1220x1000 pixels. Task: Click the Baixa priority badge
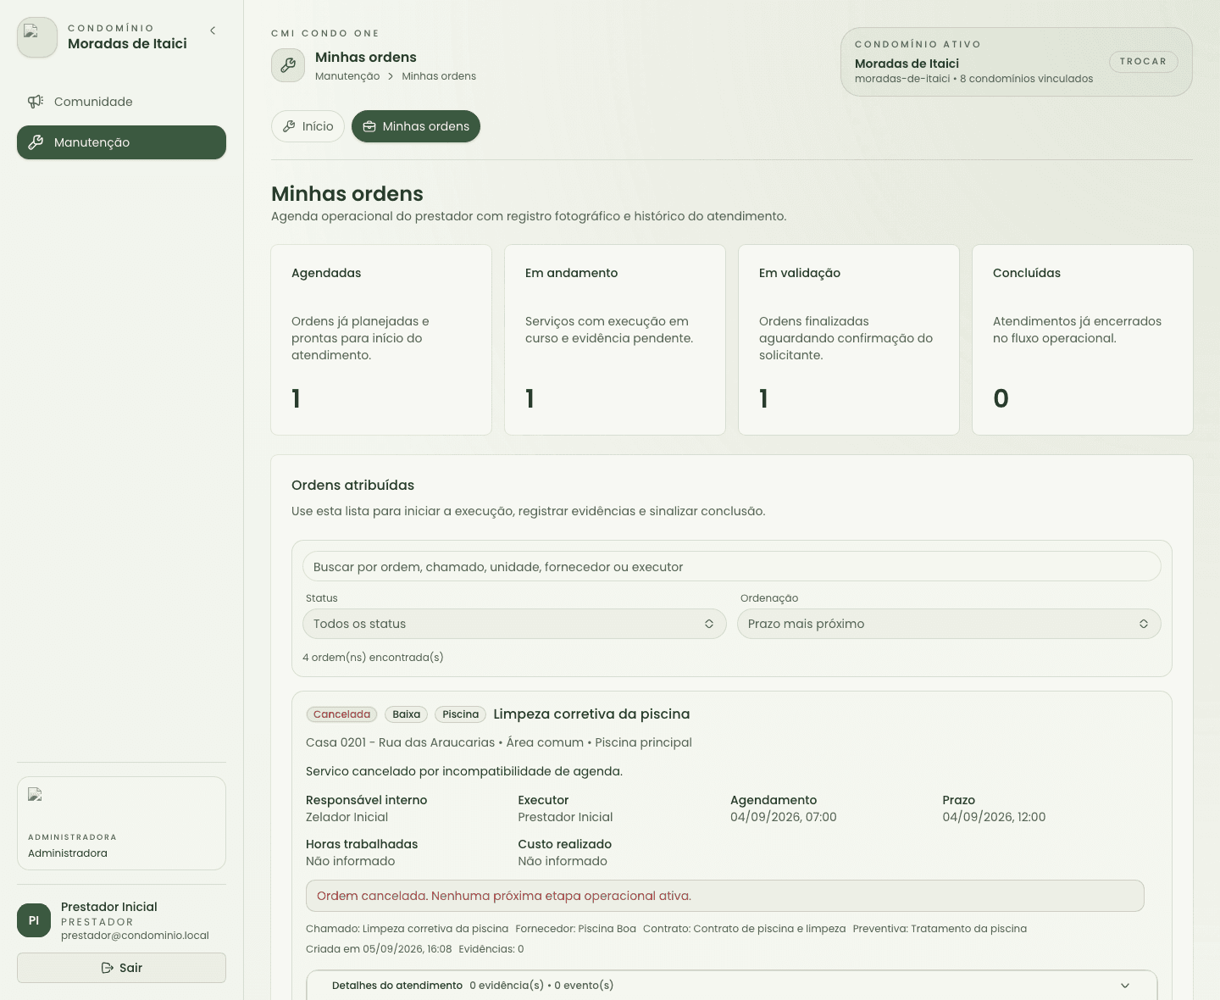pos(407,714)
